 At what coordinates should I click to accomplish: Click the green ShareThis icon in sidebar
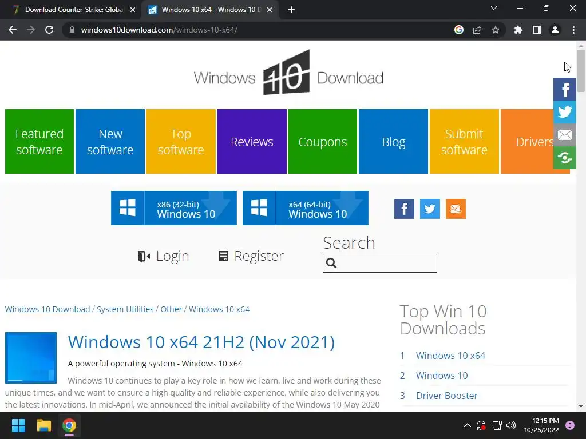pyautogui.click(x=565, y=158)
